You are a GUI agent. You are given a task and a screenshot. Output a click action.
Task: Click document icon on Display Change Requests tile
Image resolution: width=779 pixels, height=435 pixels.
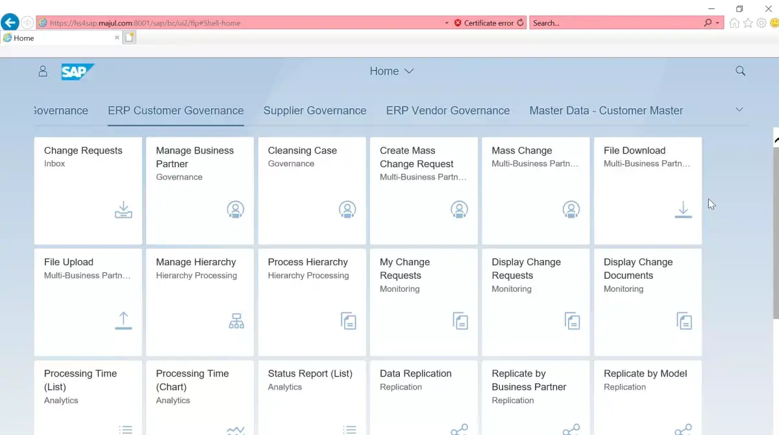click(573, 321)
